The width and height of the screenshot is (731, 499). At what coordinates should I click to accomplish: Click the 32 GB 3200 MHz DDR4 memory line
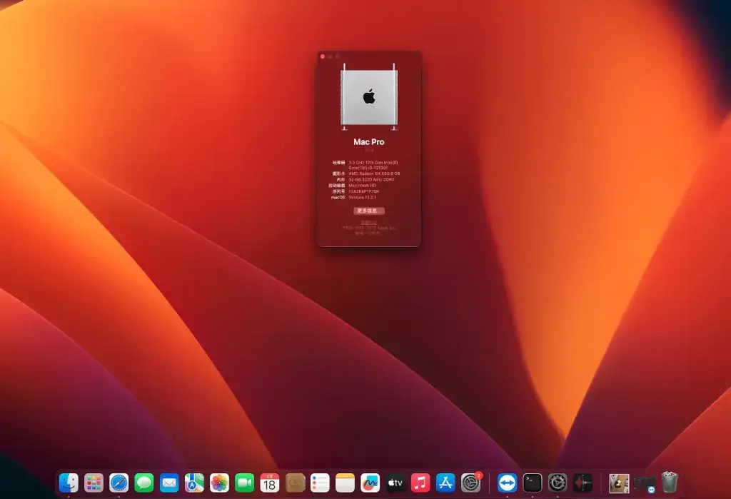pyautogui.click(x=371, y=180)
